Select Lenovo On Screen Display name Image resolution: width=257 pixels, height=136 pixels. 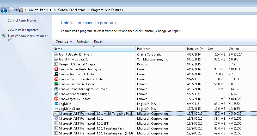pyautogui.click(x=77, y=84)
